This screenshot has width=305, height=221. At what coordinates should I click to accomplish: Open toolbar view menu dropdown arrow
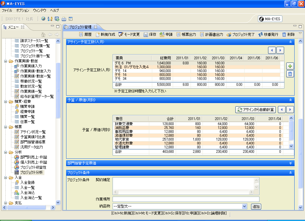300,33
